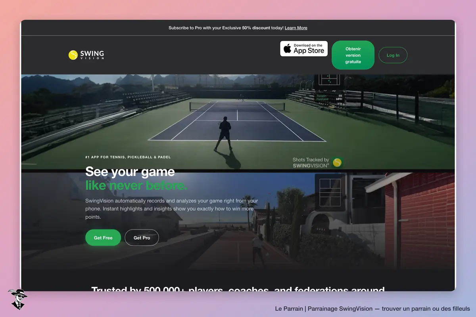Click the 'Shots Tracked by SWINGVISION' label
This screenshot has height=317, width=476.
point(311,162)
